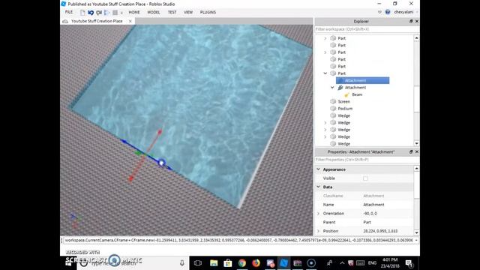Switch to the HOME ribbon tab
This screenshot has height=270, width=480.
coord(134,12)
